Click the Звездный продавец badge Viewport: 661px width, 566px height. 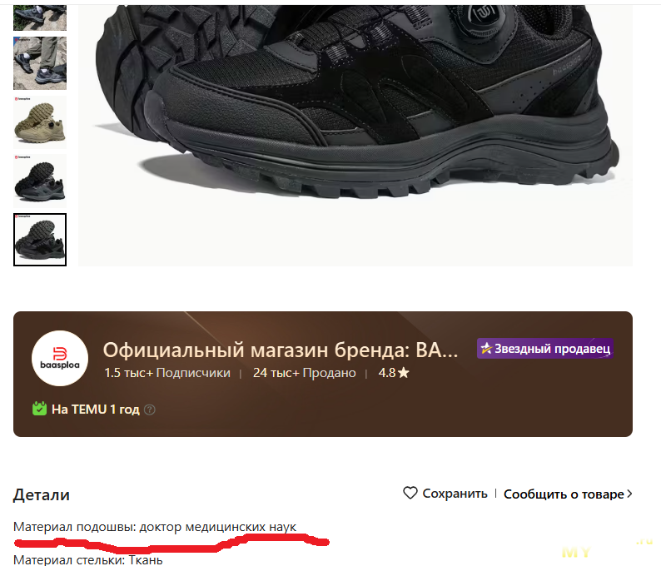pyautogui.click(x=545, y=349)
